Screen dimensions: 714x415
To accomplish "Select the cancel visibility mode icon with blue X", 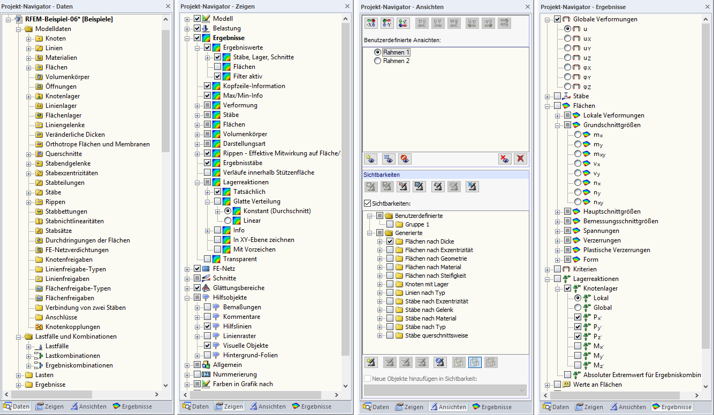I will pos(472,186).
